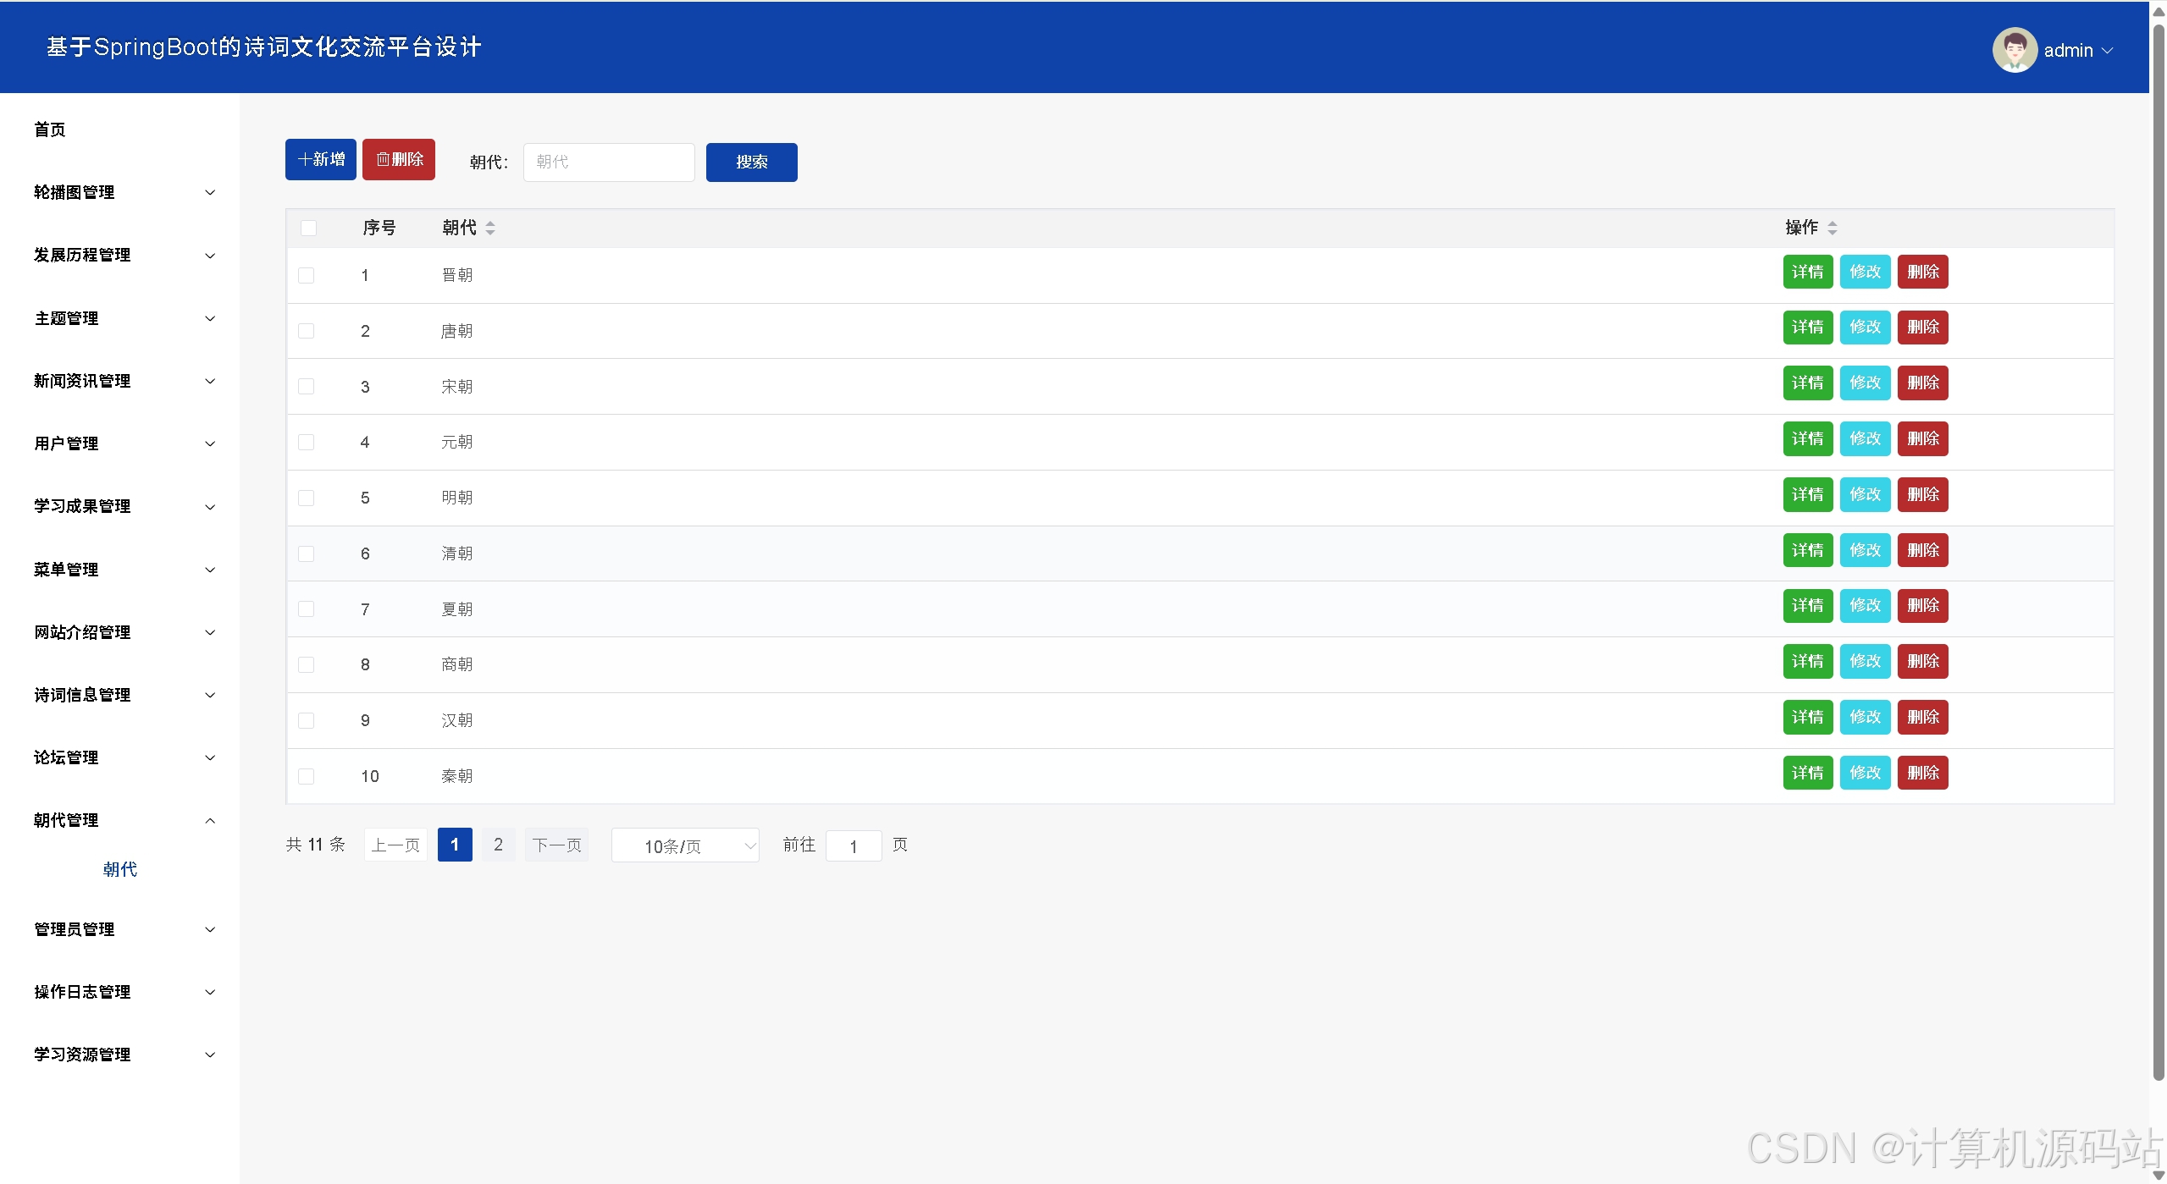Expand 论坛管理 sidebar menu
The width and height of the screenshot is (2167, 1184).
point(119,757)
